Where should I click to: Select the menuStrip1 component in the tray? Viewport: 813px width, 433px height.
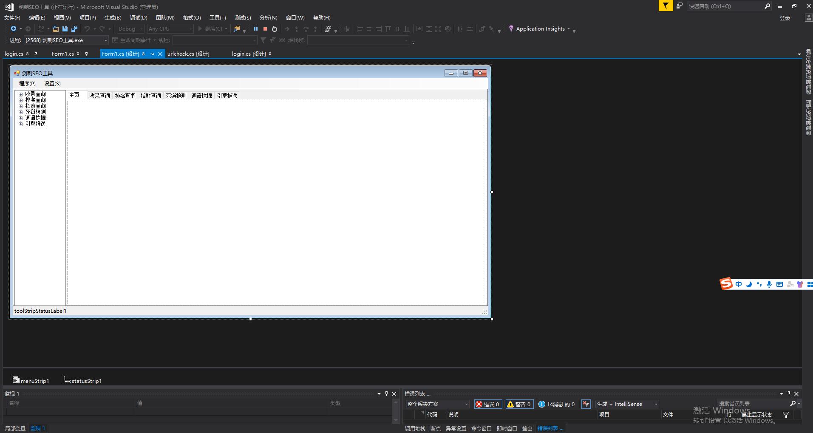(31, 380)
